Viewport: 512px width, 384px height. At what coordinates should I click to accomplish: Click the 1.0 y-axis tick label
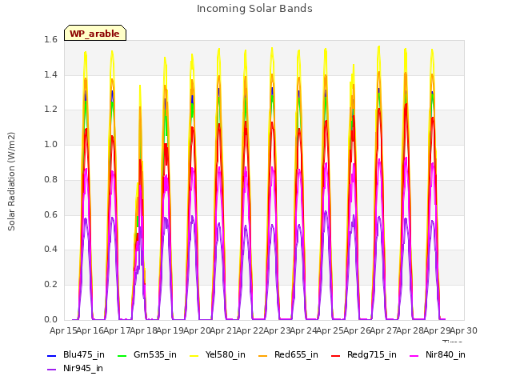point(50,145)
